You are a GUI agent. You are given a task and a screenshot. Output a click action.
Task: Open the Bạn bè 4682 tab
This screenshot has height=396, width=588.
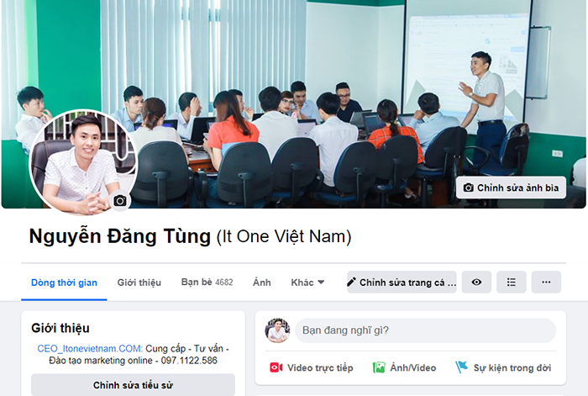click(x=207, y=282)
